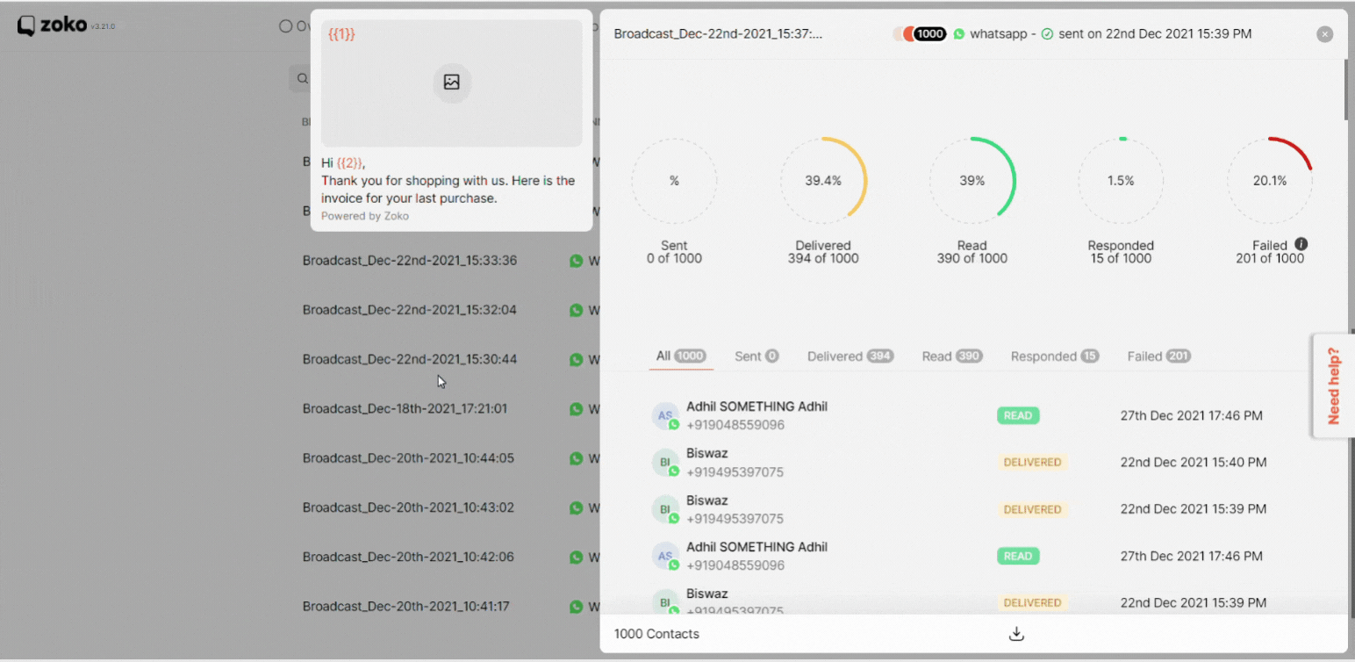Screen dimensions: 1355x662
Task: Open the Read 390 tab
Action: (x=952, y=356)
